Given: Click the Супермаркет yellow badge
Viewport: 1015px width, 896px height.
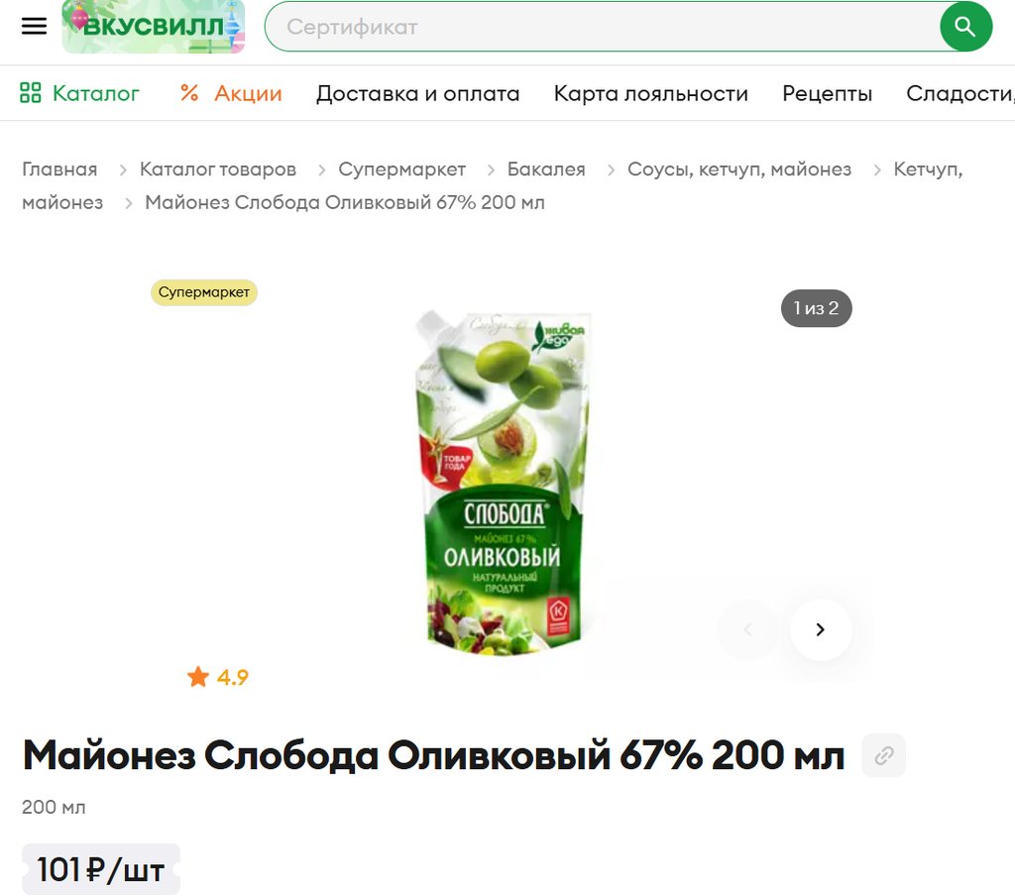Looking at the screenshot, I should pyautogui.click(x=204, y=292).
